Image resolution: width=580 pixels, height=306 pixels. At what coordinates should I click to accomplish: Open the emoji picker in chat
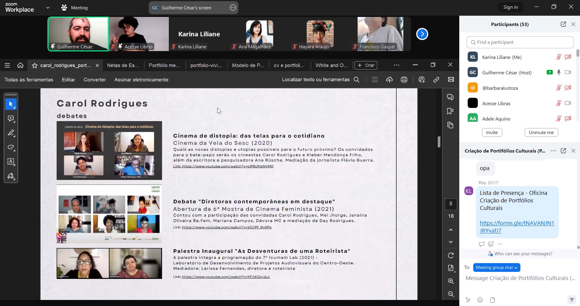[x=480, y=300]
